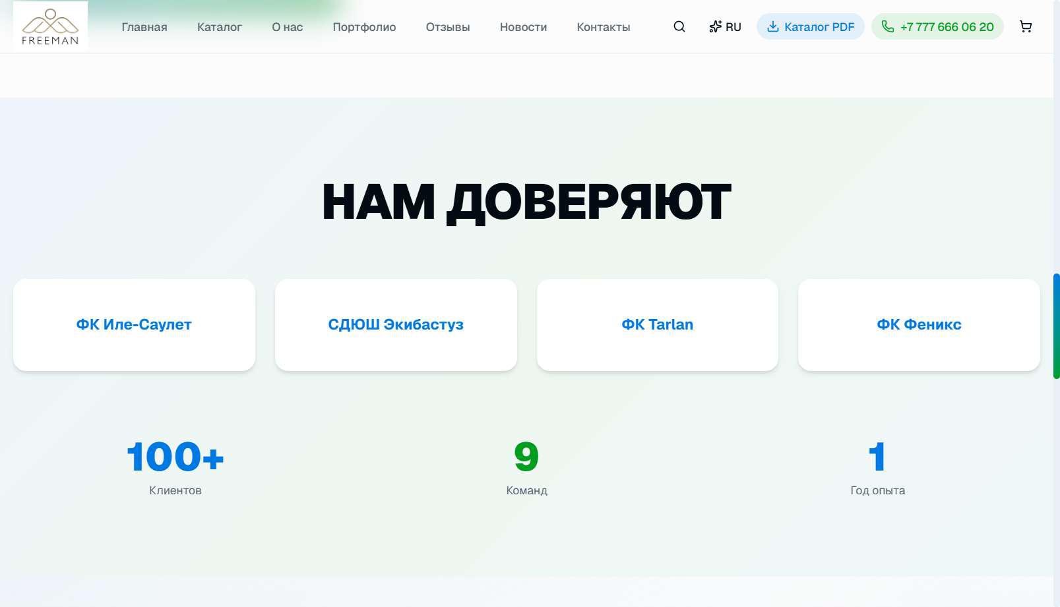The height and width of the screenshot is (607, 1060).
Task: Download the Каталог PDF
Action: tap(811, 26)
